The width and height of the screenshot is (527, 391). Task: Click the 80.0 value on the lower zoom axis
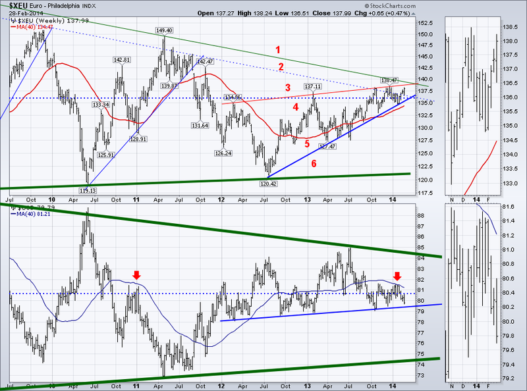click(508, 321)
